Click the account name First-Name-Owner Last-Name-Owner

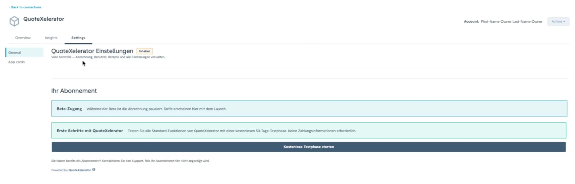point(511,21)
